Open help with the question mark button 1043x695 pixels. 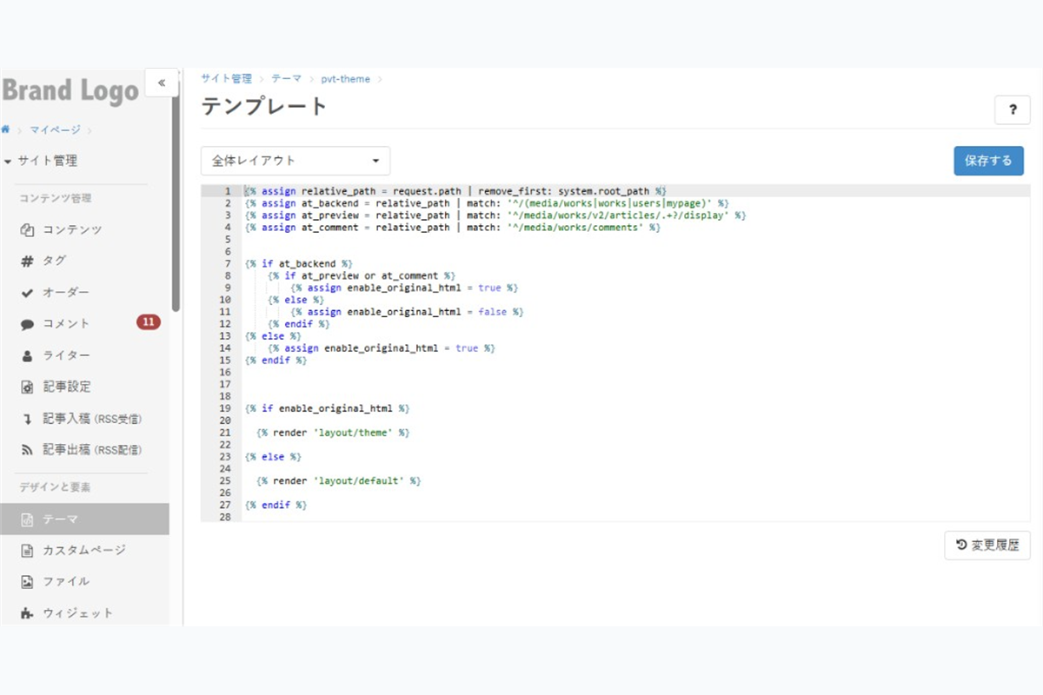1013,110
